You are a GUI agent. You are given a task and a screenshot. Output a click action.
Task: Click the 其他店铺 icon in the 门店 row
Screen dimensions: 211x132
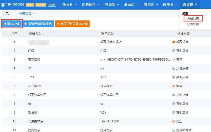174,51
